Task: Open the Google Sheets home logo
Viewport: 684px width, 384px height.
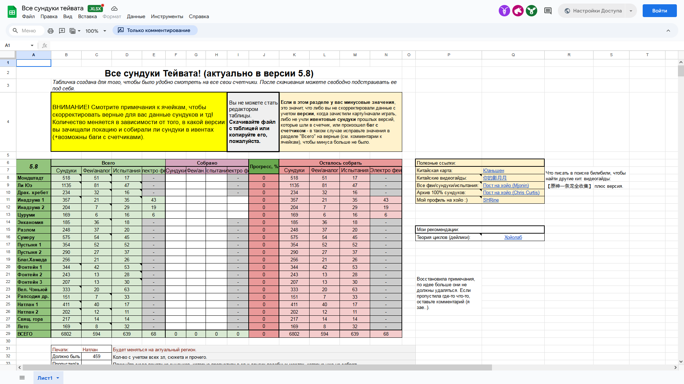Action: (x=12, y=12)
